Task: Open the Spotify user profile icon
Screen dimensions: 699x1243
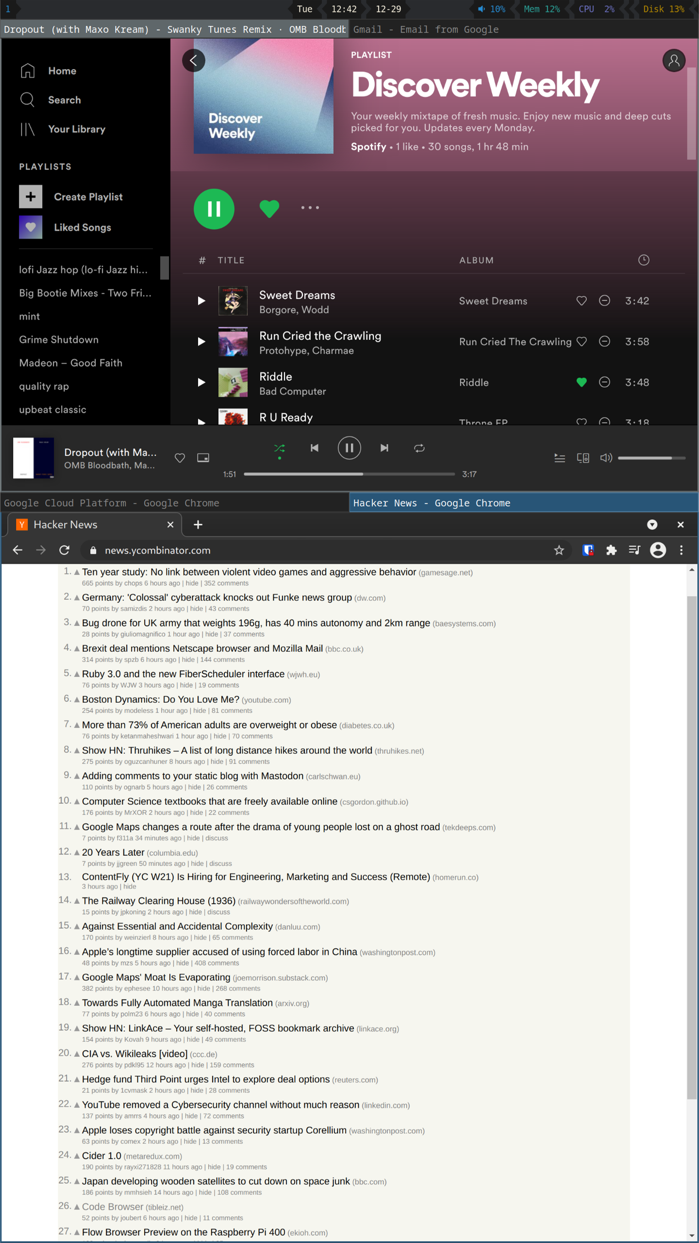Action: point(674,61)
